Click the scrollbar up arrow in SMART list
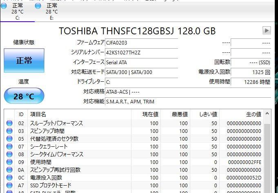Screen dimensions: 278x193 (x=267, y=114)
